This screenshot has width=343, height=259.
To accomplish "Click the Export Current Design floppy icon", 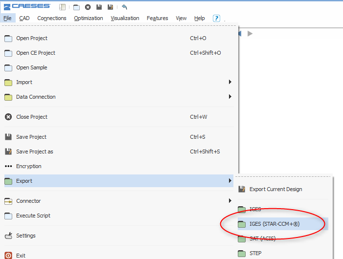I will click(242, 189).
